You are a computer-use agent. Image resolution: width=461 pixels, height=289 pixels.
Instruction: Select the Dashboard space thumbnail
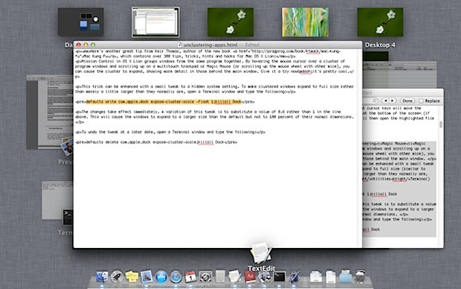pos(80,22)
